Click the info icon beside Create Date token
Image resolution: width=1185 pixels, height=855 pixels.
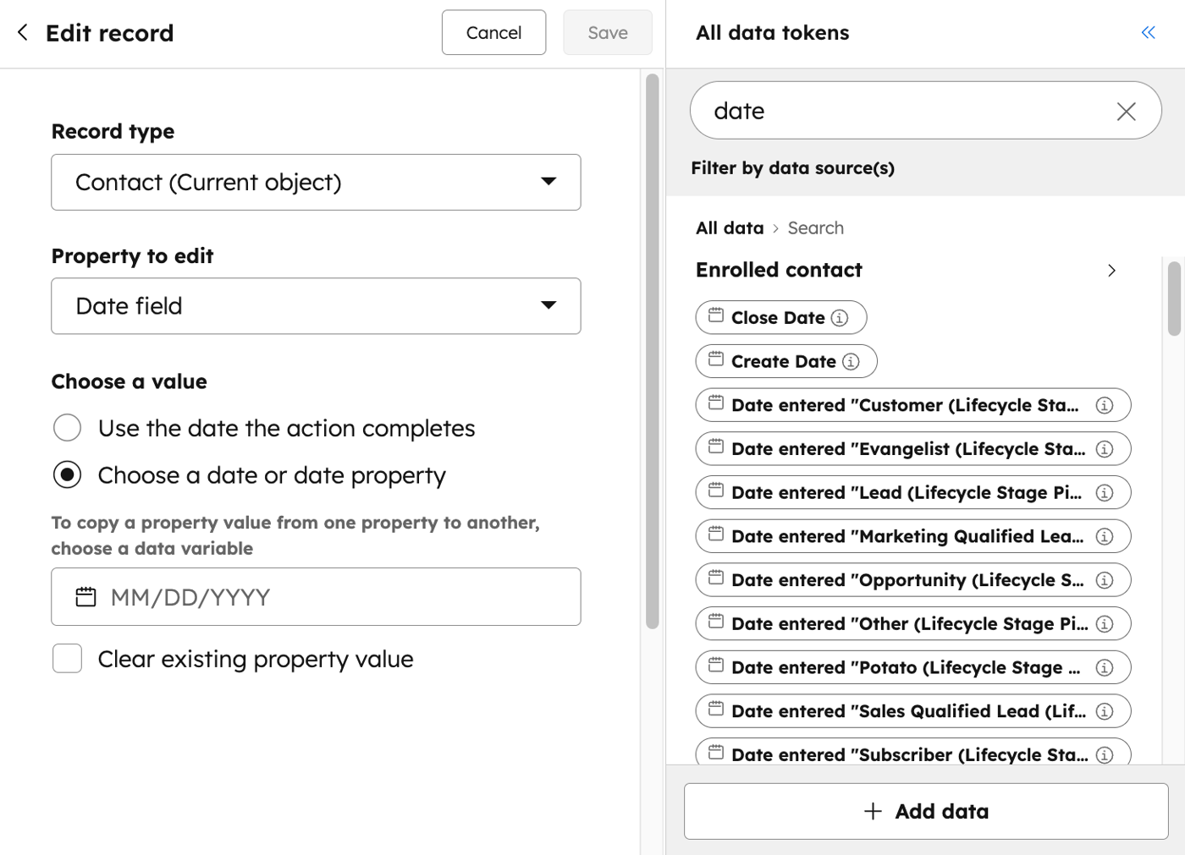click(x=851, y=361)
